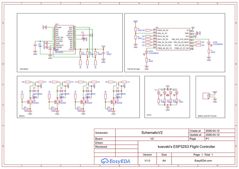Image resolution: width=239 pixels, height=169 pixels.
Task: Select the battery connector symbol next to VBAT
Action: point(206,96)
